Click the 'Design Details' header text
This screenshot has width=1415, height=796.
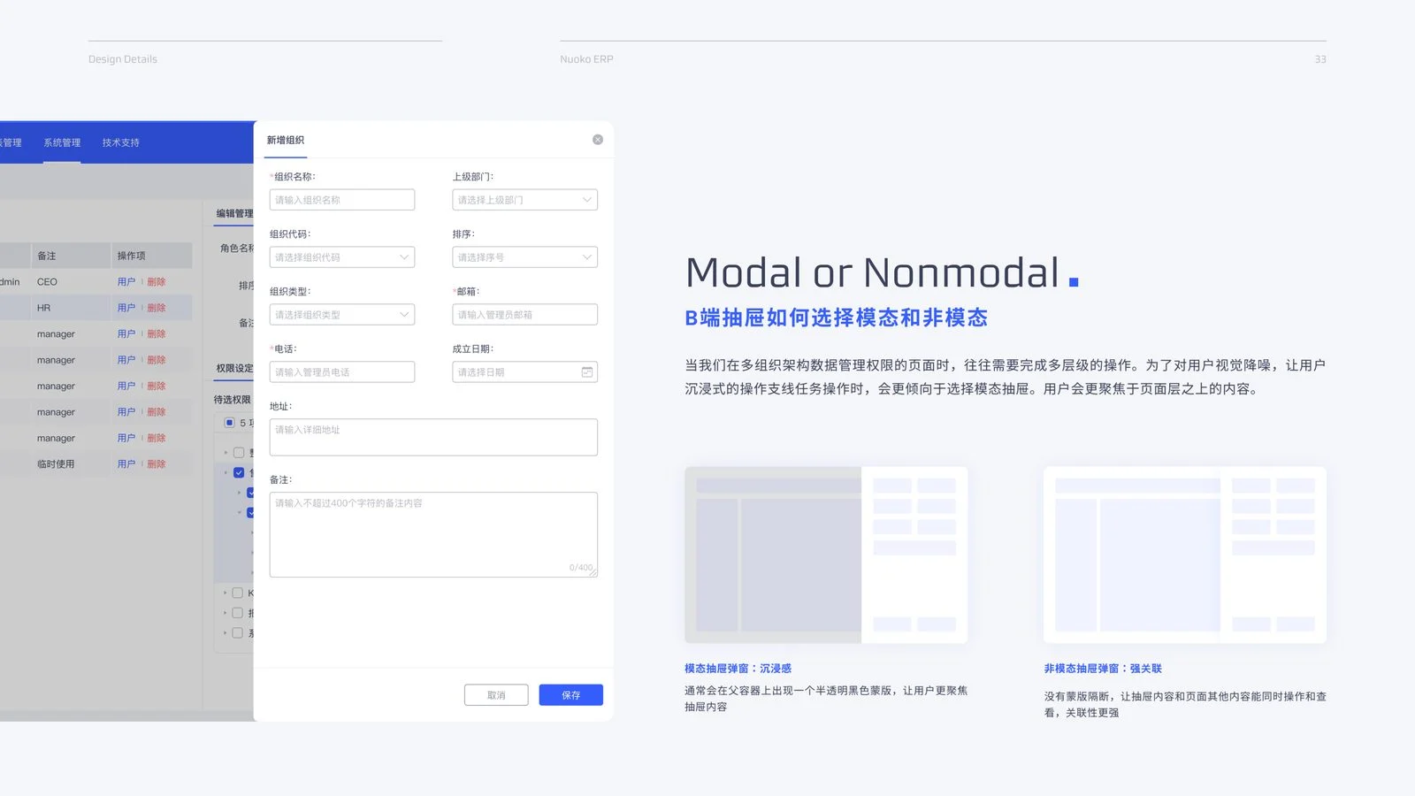[x=123, y=59]
